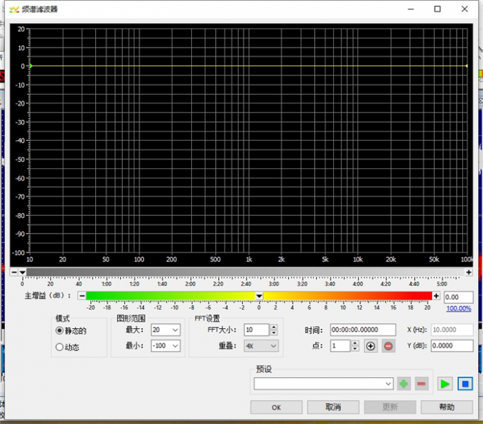The image size is (483, 424).
Task: Click zoom in plus below spectrum graph
Action: [x=469, y=272]
